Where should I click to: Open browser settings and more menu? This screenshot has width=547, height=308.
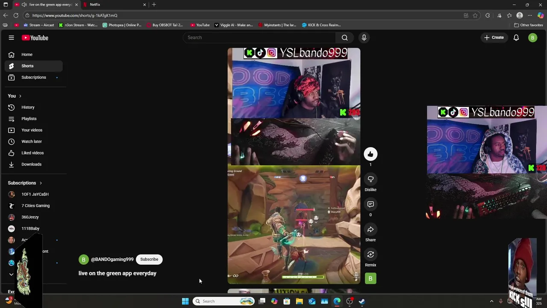(x=530, y=15)
